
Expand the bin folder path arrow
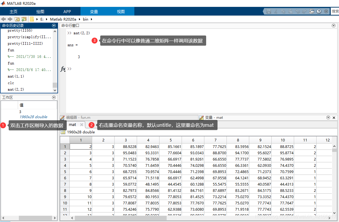point(92,19)
